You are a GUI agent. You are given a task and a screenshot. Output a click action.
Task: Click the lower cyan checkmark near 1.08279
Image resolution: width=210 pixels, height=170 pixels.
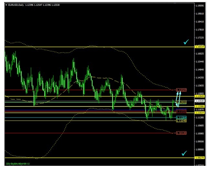coord(184,153)
